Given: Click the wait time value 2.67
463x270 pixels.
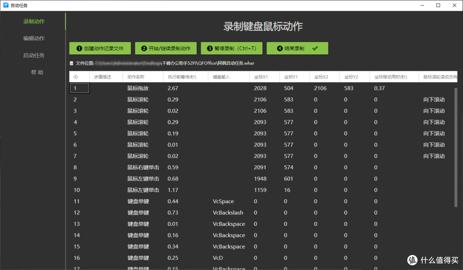Looking at the screenshot, I should [x=173, y=88].
